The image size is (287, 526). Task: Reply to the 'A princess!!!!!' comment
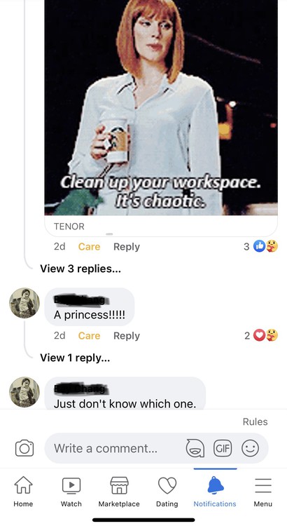pyautogui.click(x=127, y=336)
